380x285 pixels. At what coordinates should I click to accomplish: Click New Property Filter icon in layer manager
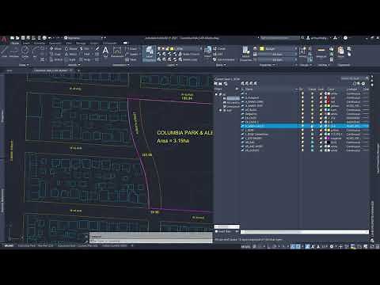coord(216,83)
